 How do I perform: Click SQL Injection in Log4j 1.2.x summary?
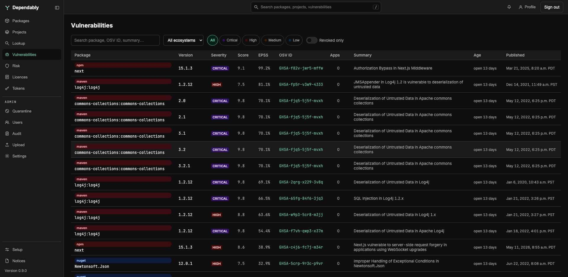tap(378, 199)
